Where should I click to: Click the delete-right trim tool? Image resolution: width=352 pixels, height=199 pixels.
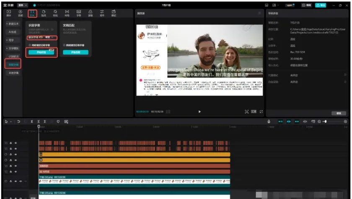[45, 121]
